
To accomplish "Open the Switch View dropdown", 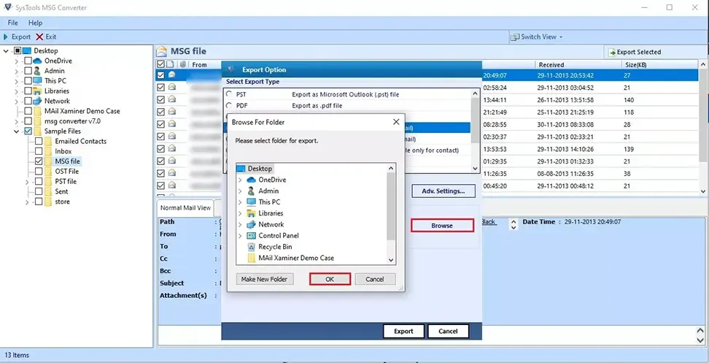I will (536, 37).
